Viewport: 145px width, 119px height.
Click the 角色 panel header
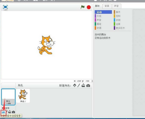click(x=20, y=86)
